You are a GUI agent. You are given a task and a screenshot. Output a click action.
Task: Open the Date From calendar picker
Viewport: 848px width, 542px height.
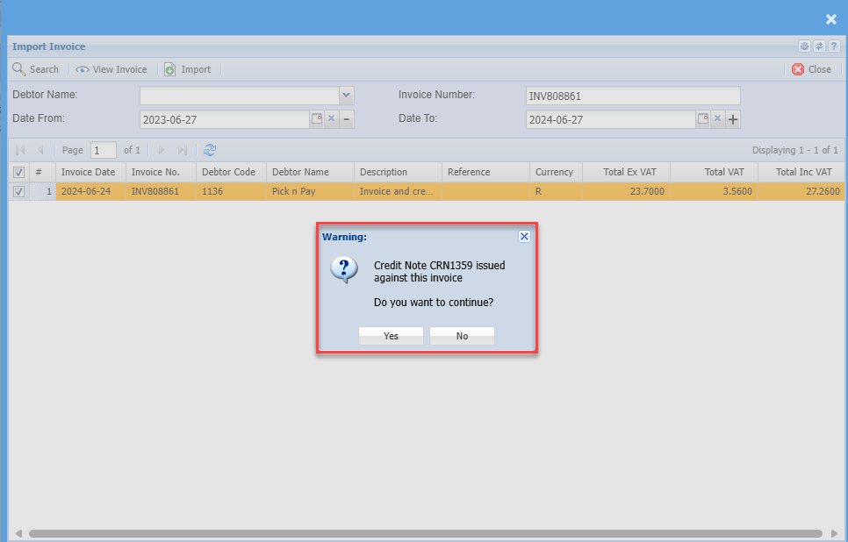point(316,119)
